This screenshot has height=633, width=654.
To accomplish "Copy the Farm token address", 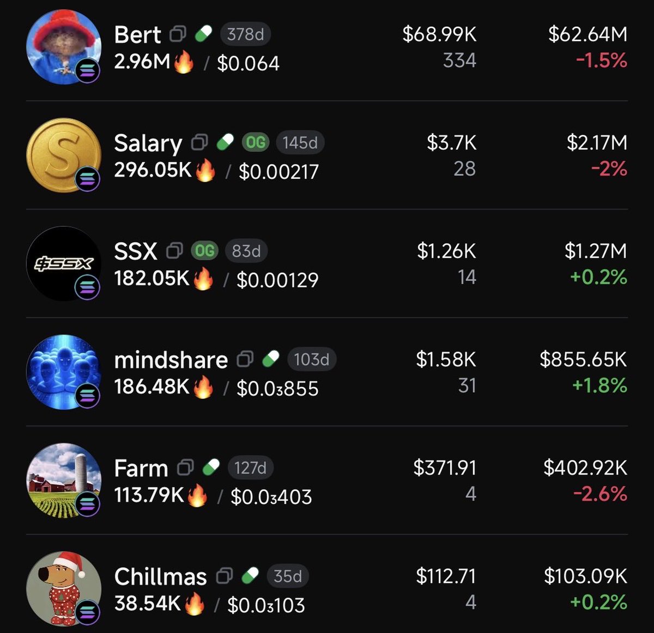I will coord(185,468).
